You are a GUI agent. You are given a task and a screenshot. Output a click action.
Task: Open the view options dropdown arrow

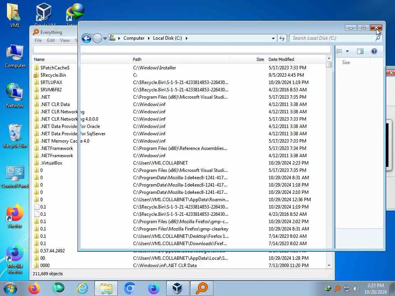tap(348, 51)
